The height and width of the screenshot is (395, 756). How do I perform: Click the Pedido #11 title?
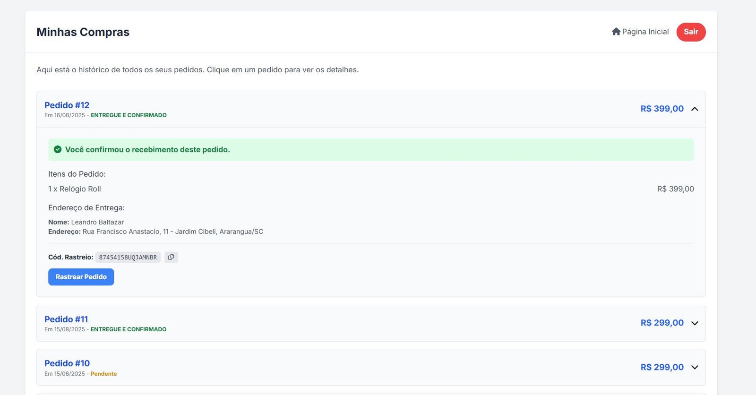(x=66, y=319)
